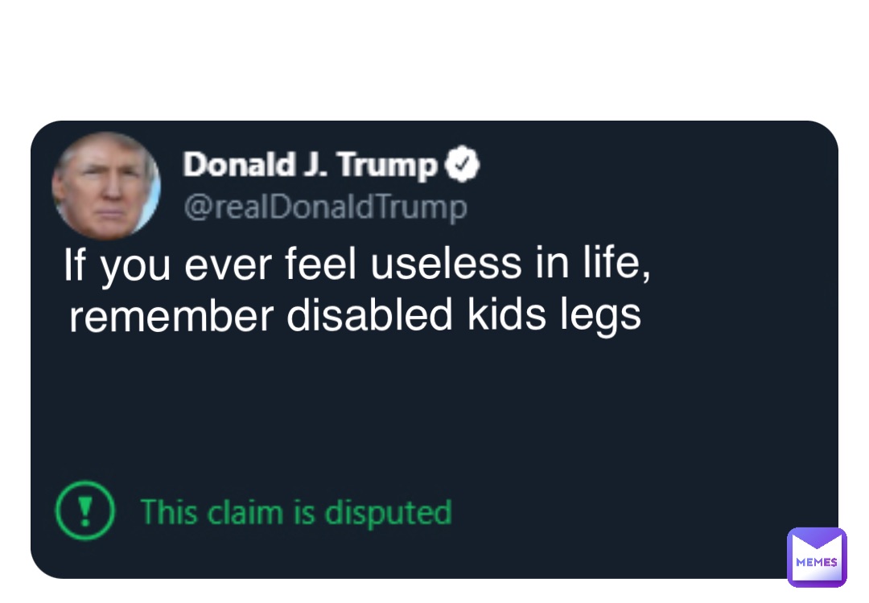Click the word 'disputed' in the warning
The width and height of the screenshot is (869, 603).
[x=397, y=511]
